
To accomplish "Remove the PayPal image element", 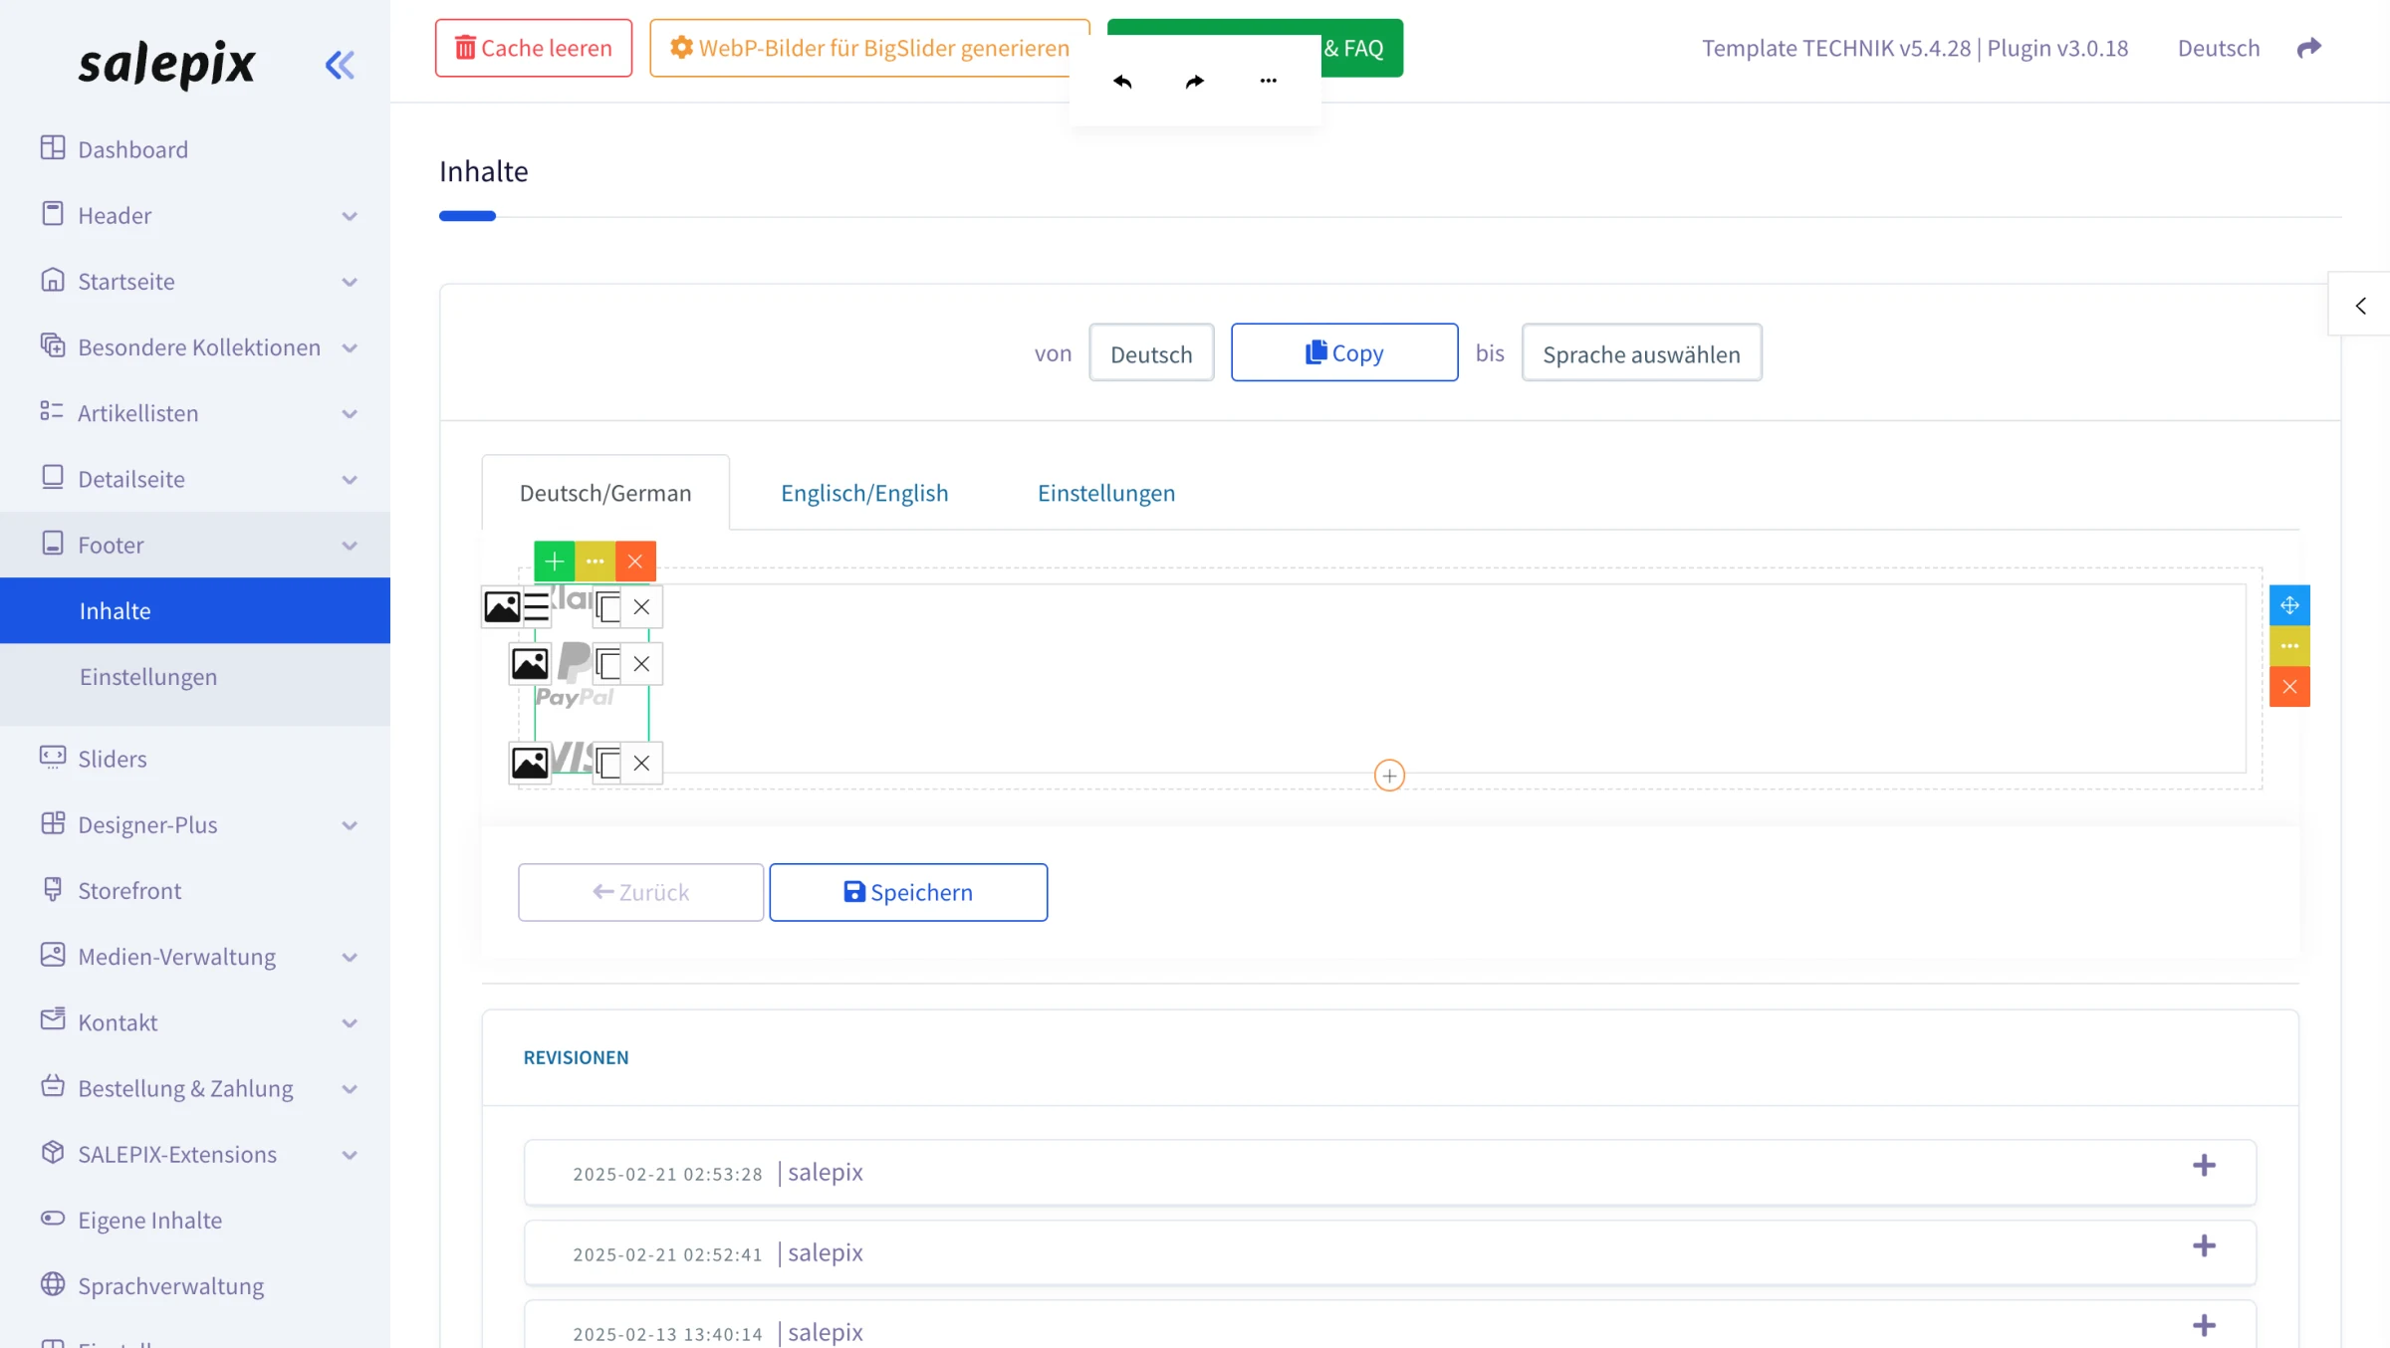I will [x=641, y=664].
